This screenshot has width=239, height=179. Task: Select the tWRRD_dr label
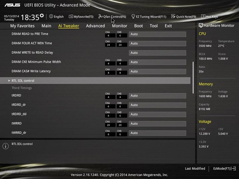pyautogui.click(x=19, y=133)
